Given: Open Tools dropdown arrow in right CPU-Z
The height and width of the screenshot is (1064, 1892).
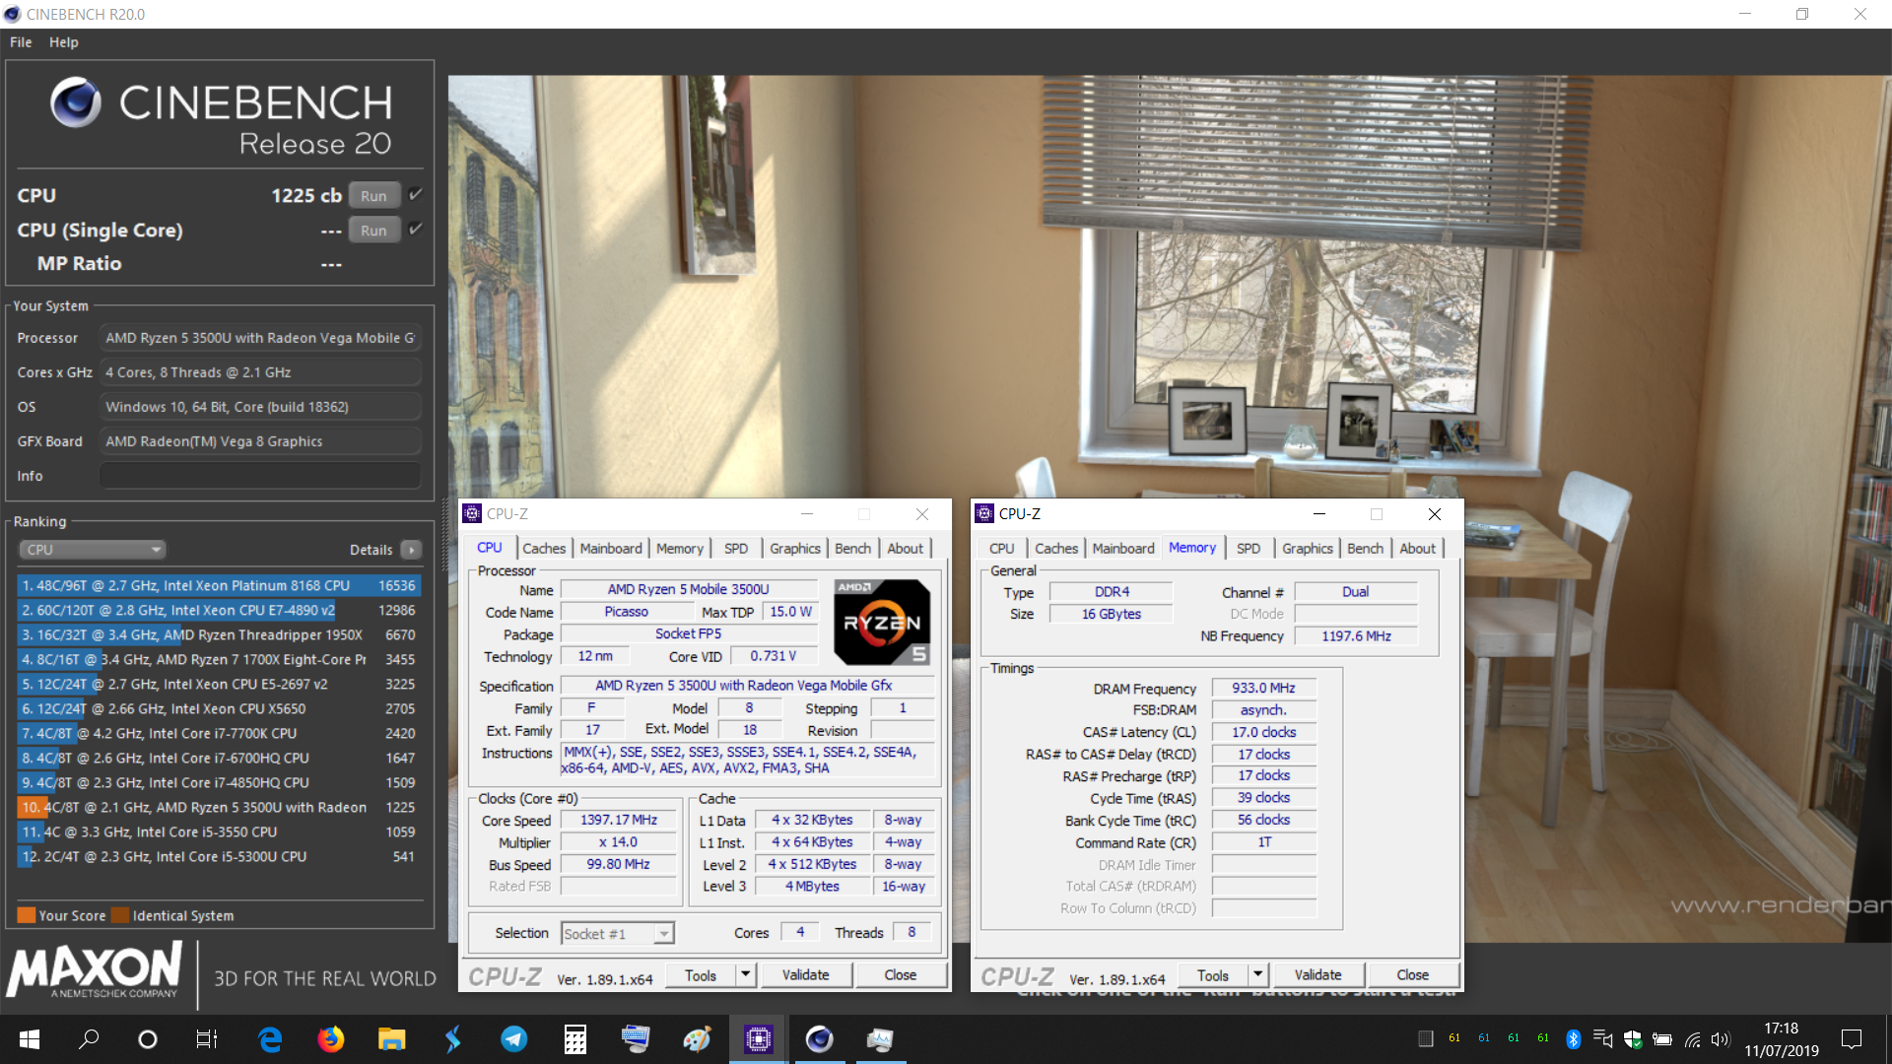Looking at the screenshot, I should (1258, 975).
